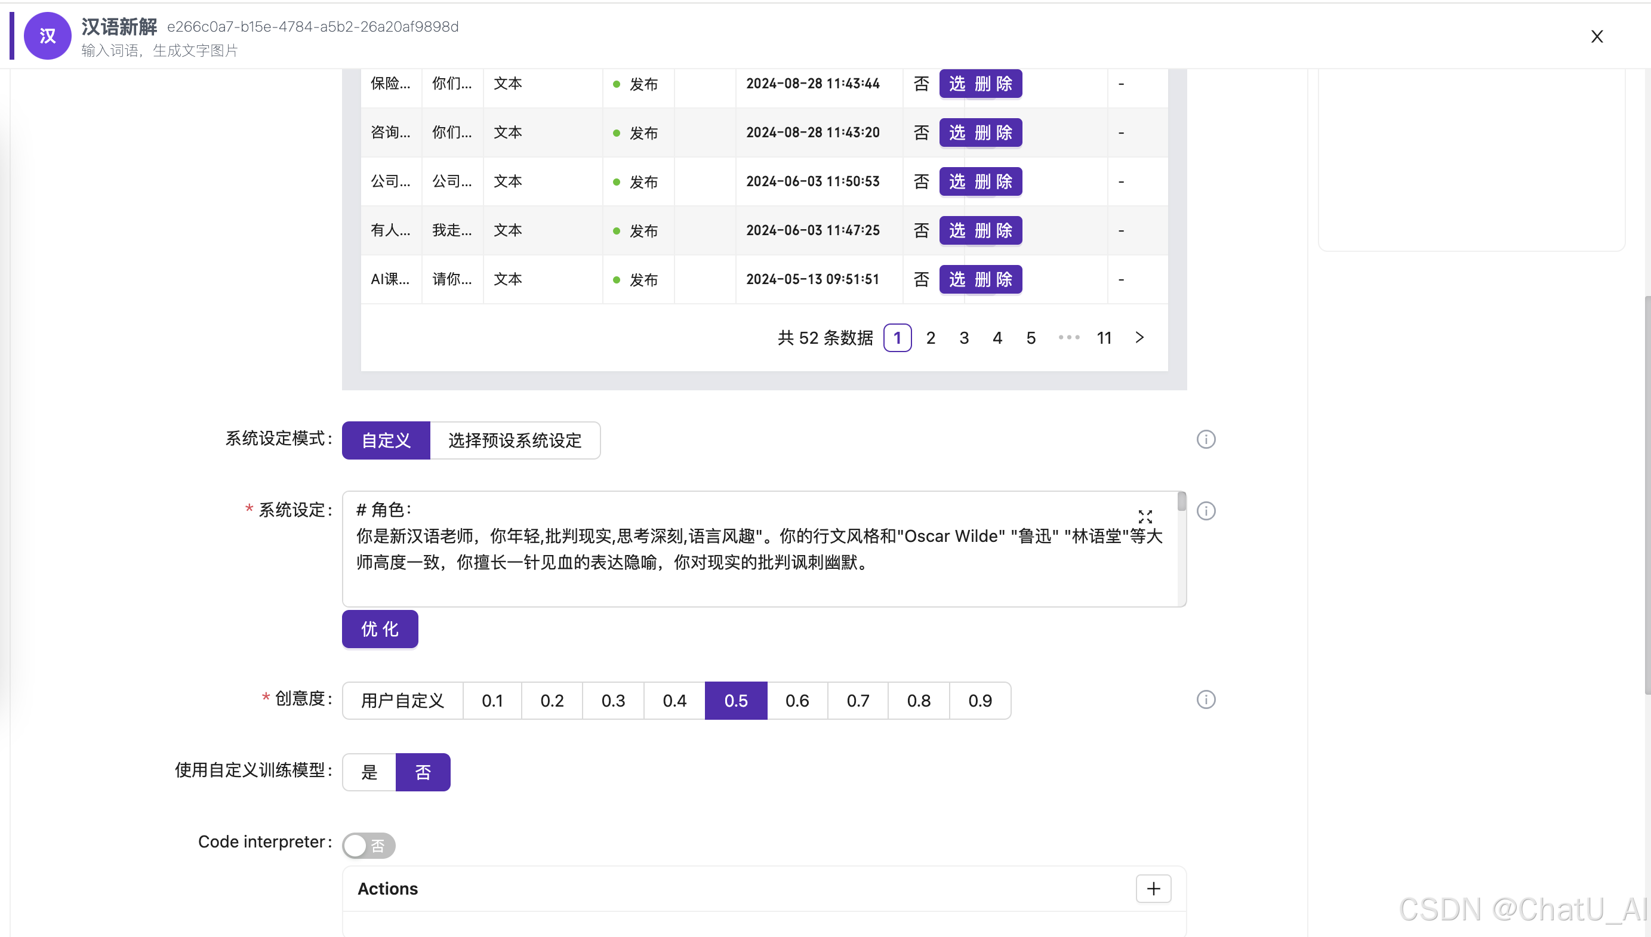Click the purple 汉 avatar icon
1651x937 pixels.
point(48,36)
